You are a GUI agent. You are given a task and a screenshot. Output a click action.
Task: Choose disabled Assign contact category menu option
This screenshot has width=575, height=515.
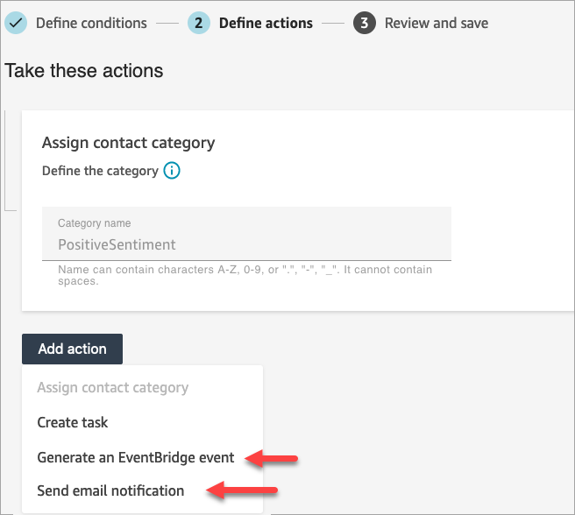112,388
